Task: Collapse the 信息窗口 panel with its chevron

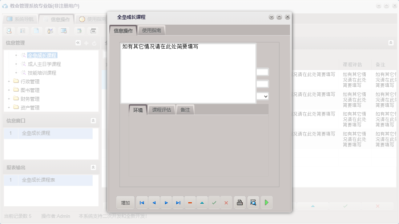Action: (x=93, y=120)
